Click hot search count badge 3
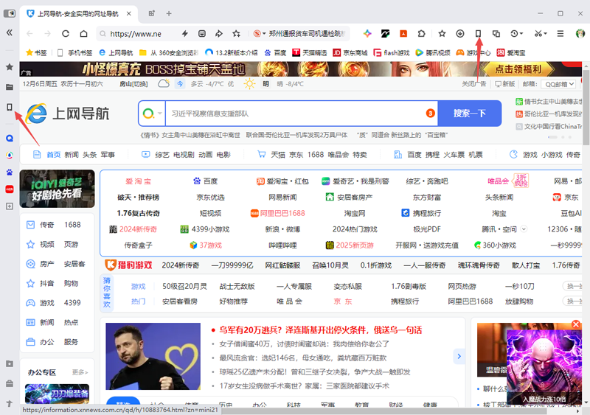 (431, 114)
